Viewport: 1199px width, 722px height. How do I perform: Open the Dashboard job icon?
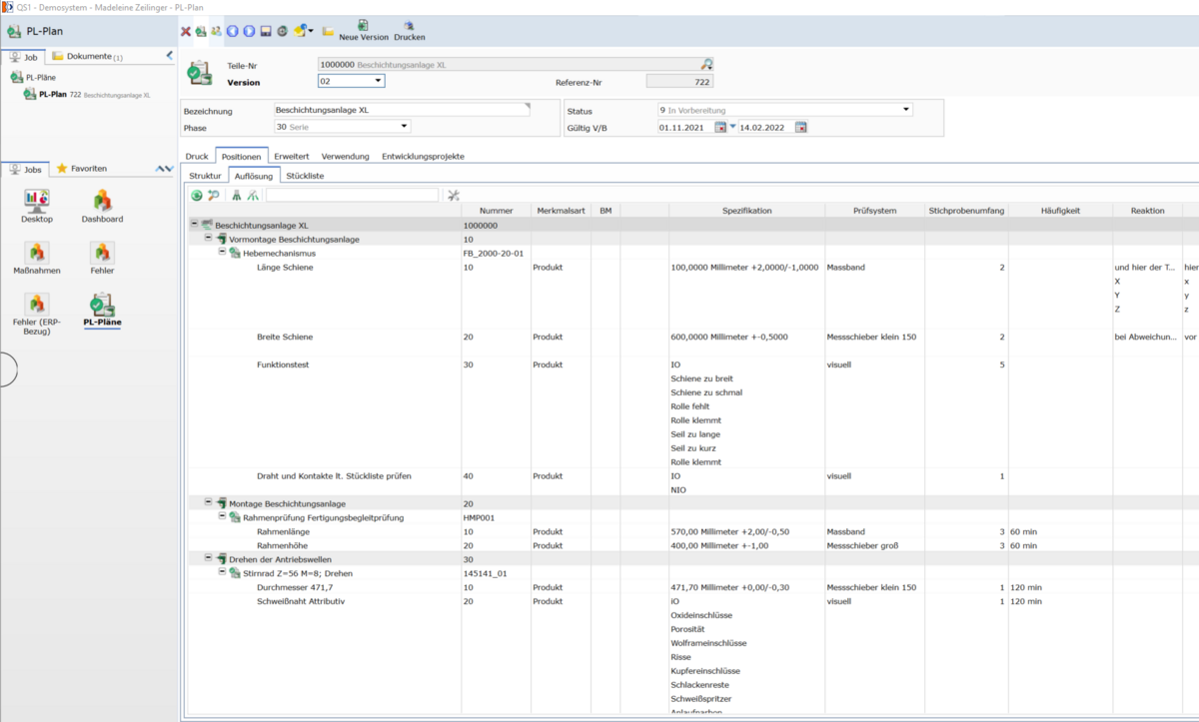pyautogui.click(x=102, y=206)
